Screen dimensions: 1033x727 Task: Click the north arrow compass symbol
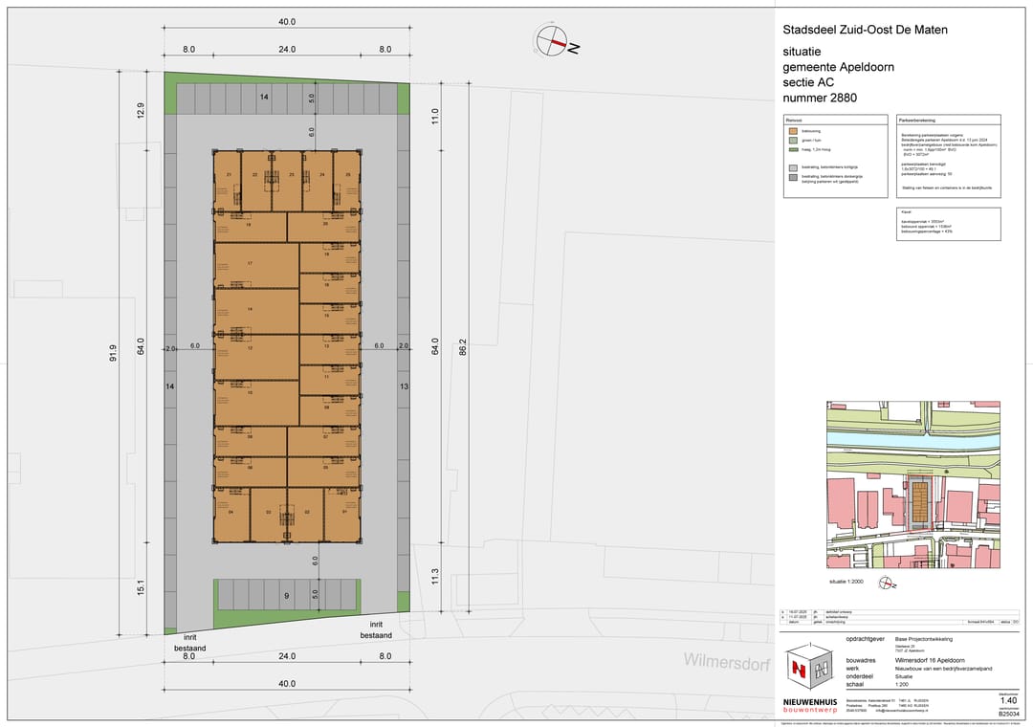coord(552,40)
